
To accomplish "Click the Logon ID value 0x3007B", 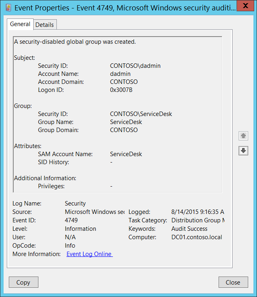I will (x=121, y=90).
